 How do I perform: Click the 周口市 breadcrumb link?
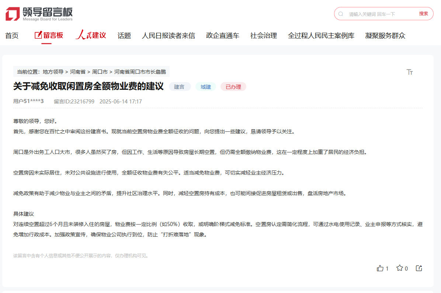[x=100, y=72]
